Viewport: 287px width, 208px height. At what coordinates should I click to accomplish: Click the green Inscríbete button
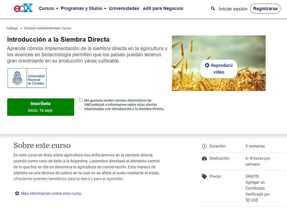point(41,107)
